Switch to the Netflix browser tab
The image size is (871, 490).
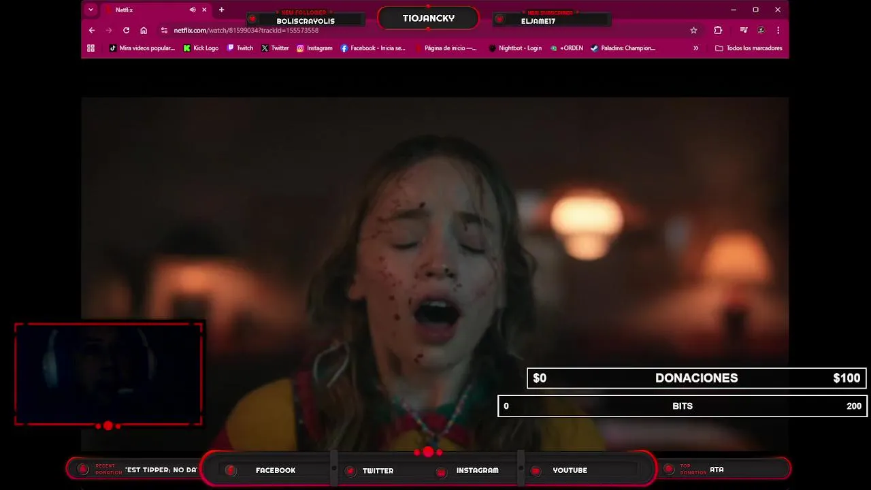point(155,10)
